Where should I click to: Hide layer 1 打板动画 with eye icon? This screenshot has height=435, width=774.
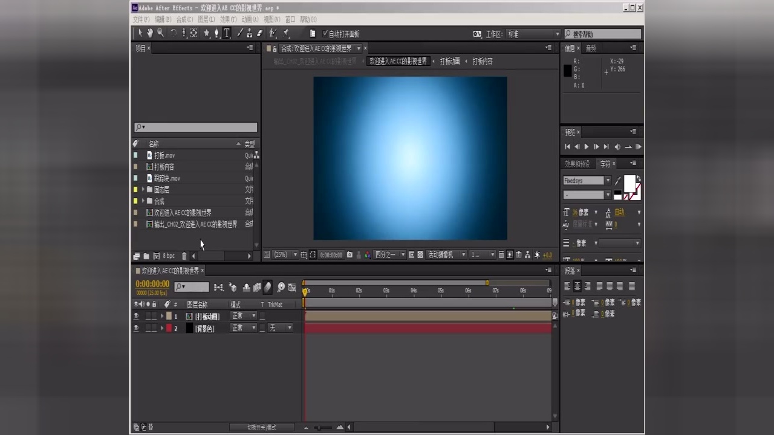tap(136, 316)
